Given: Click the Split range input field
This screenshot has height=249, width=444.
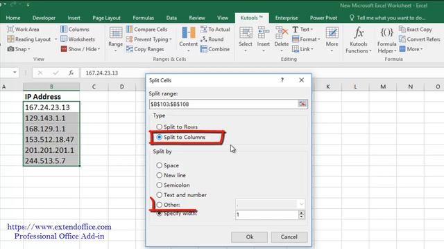Looking at the screenshot, I should pos(223,104).
